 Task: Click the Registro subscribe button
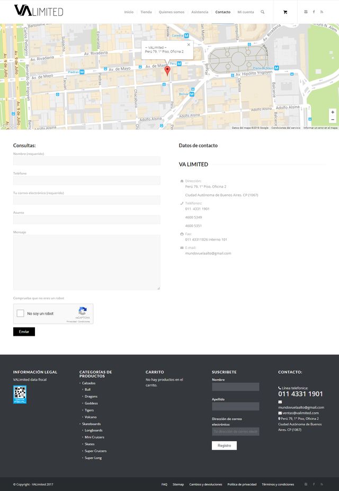pyautogui.click(x=224, y=445)
